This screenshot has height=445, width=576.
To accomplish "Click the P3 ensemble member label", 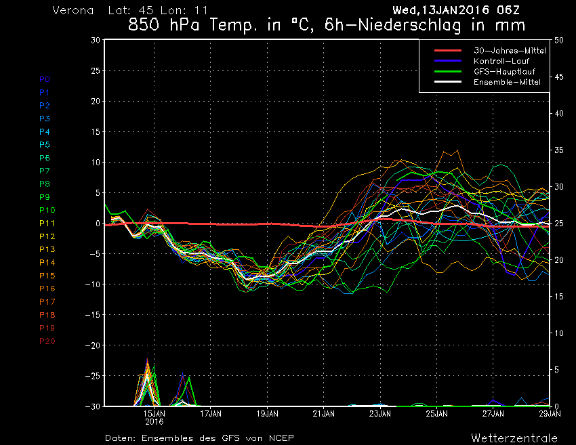I will click(x=45, y=119).
